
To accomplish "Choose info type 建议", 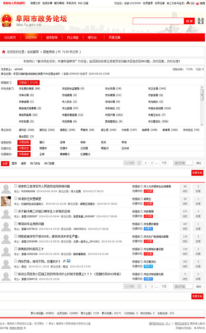I will click(x=42, y=142).
